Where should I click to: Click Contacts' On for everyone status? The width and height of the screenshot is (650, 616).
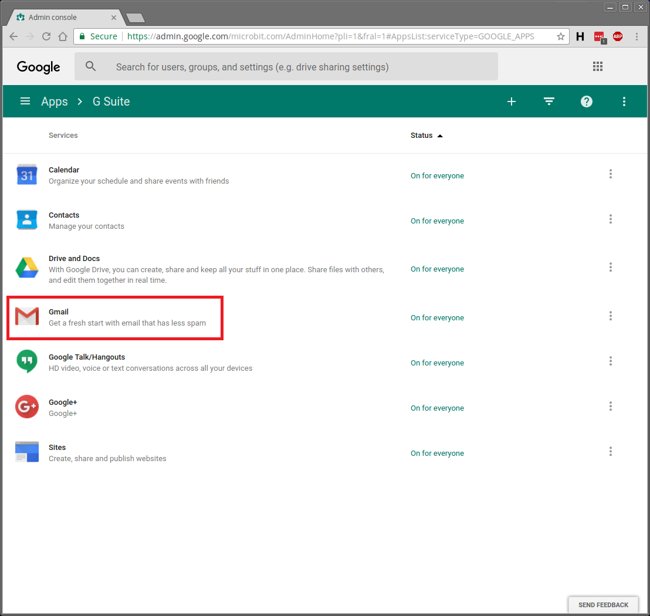pos(437,221)
